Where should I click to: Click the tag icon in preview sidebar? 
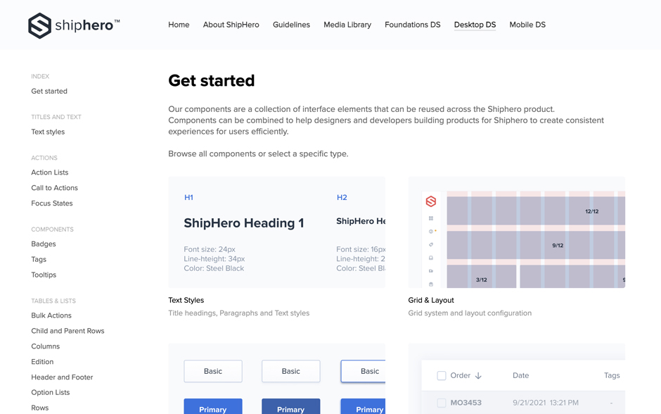pyautogui.click(x=431, y=245)
